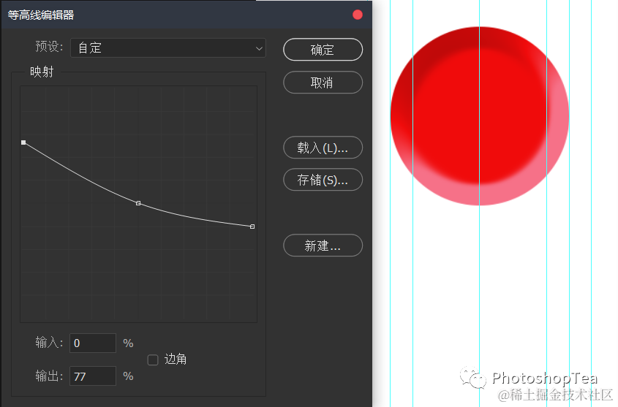Enable the 边角 checkbox

click(153, 360)
